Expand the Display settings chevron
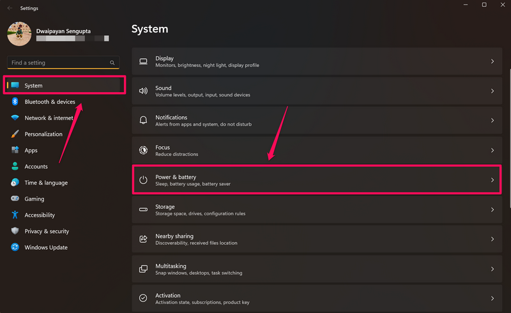 point(492,61)
